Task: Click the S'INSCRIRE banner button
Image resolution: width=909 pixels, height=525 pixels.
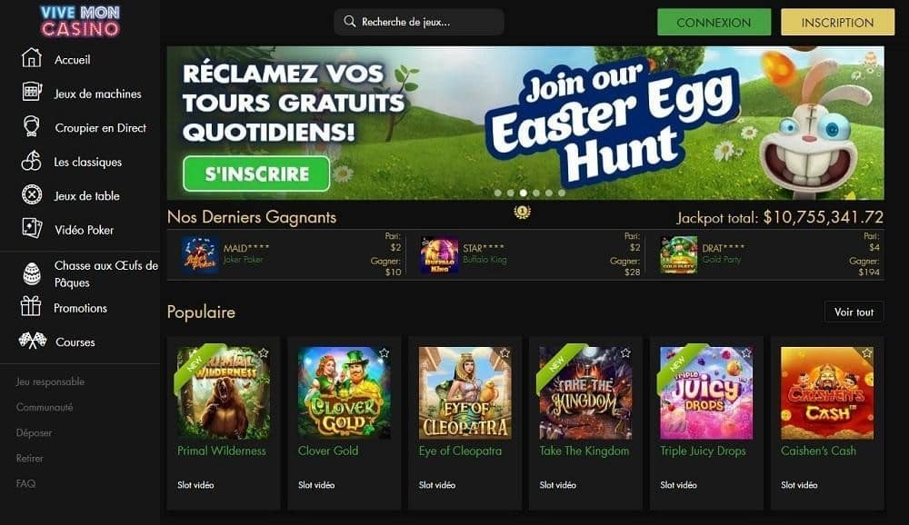Action: [256, 173]
